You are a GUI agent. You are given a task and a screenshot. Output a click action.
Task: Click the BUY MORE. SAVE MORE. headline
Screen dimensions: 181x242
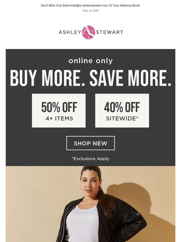point(90,78)
